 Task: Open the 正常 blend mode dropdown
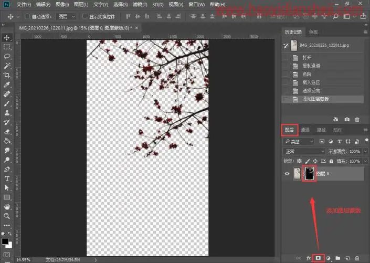point(304,151)
